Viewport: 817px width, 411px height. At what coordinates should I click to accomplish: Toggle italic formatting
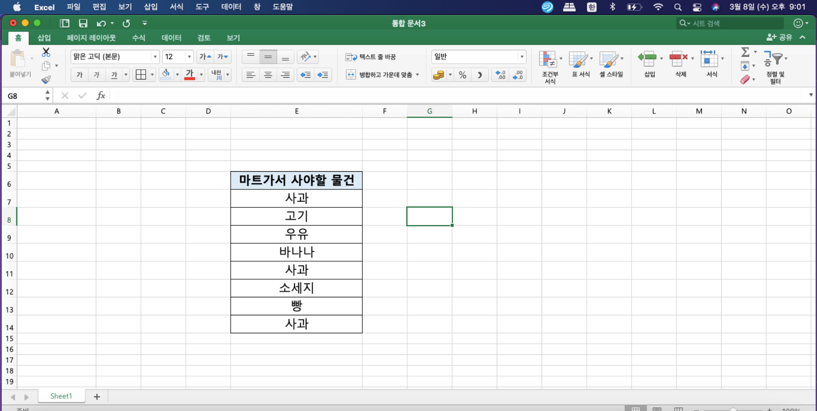[96, 75]
